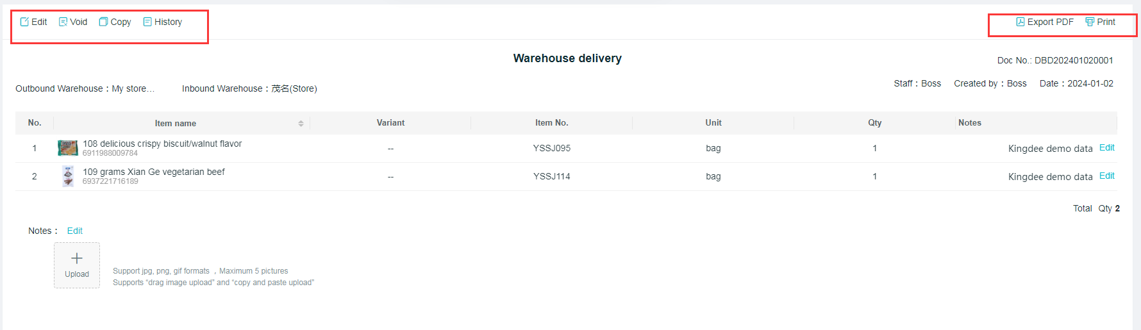Click the History label in toolbar

(x=168, y=22)
